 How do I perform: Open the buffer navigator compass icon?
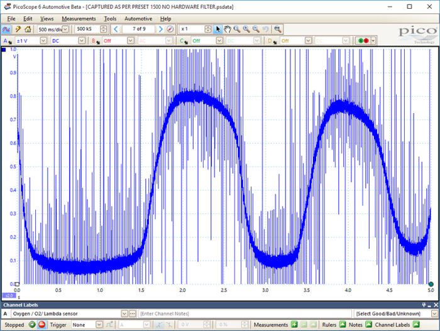tap(170, 29)
